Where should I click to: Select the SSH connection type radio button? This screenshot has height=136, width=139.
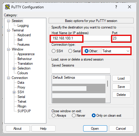click(53, 51)
